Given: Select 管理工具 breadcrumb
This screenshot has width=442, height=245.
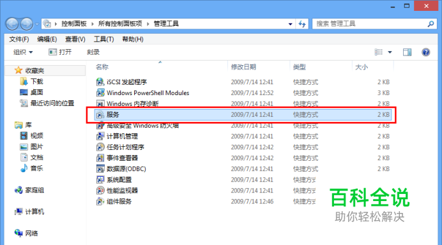Looking at the screenshot, I should [166, 24].
